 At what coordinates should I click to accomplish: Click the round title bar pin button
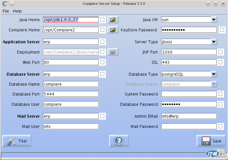coord(12,4)
